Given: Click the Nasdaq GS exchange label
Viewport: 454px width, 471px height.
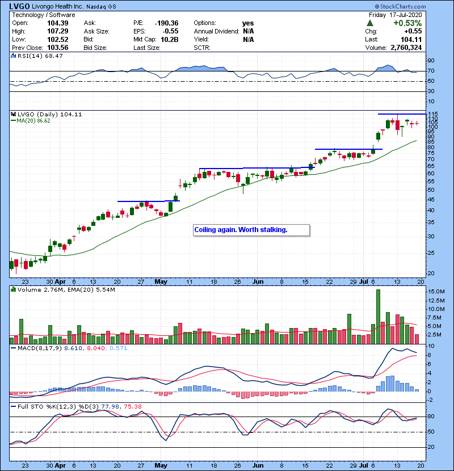Looking at the screenshot, I should coord(101,7).
